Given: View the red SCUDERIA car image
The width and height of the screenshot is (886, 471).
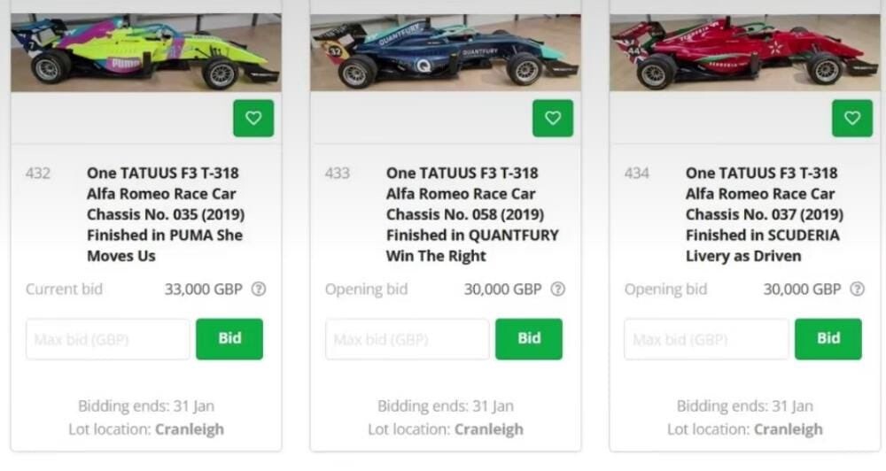Looking at the screenshot, I should (x=745, y=52).
